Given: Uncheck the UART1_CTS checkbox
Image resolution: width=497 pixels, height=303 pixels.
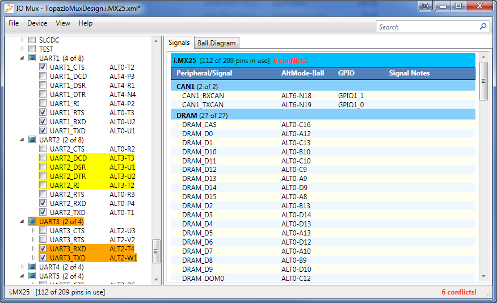Looking at the screenshot, I should (x=43, y=67).
